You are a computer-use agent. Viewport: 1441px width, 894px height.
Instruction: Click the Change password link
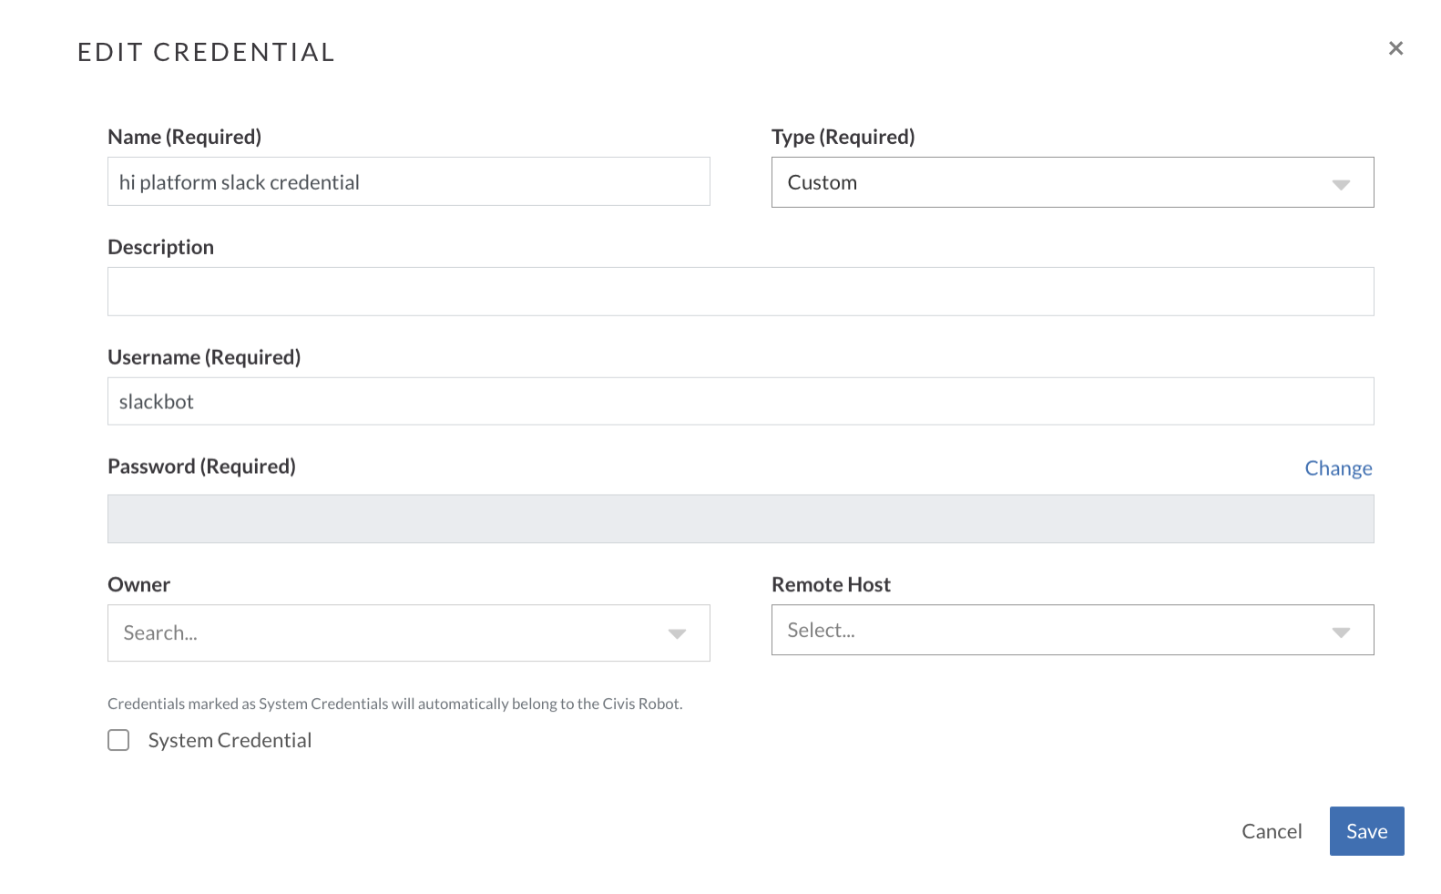coord(1338,468)
